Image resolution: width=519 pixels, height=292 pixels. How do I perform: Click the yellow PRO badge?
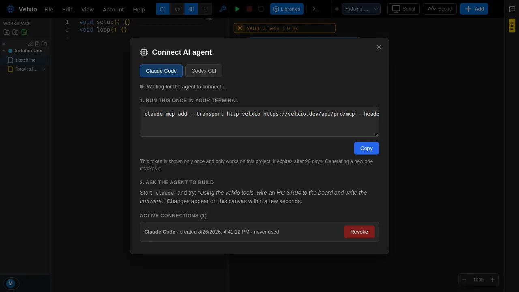pos(512,26)
